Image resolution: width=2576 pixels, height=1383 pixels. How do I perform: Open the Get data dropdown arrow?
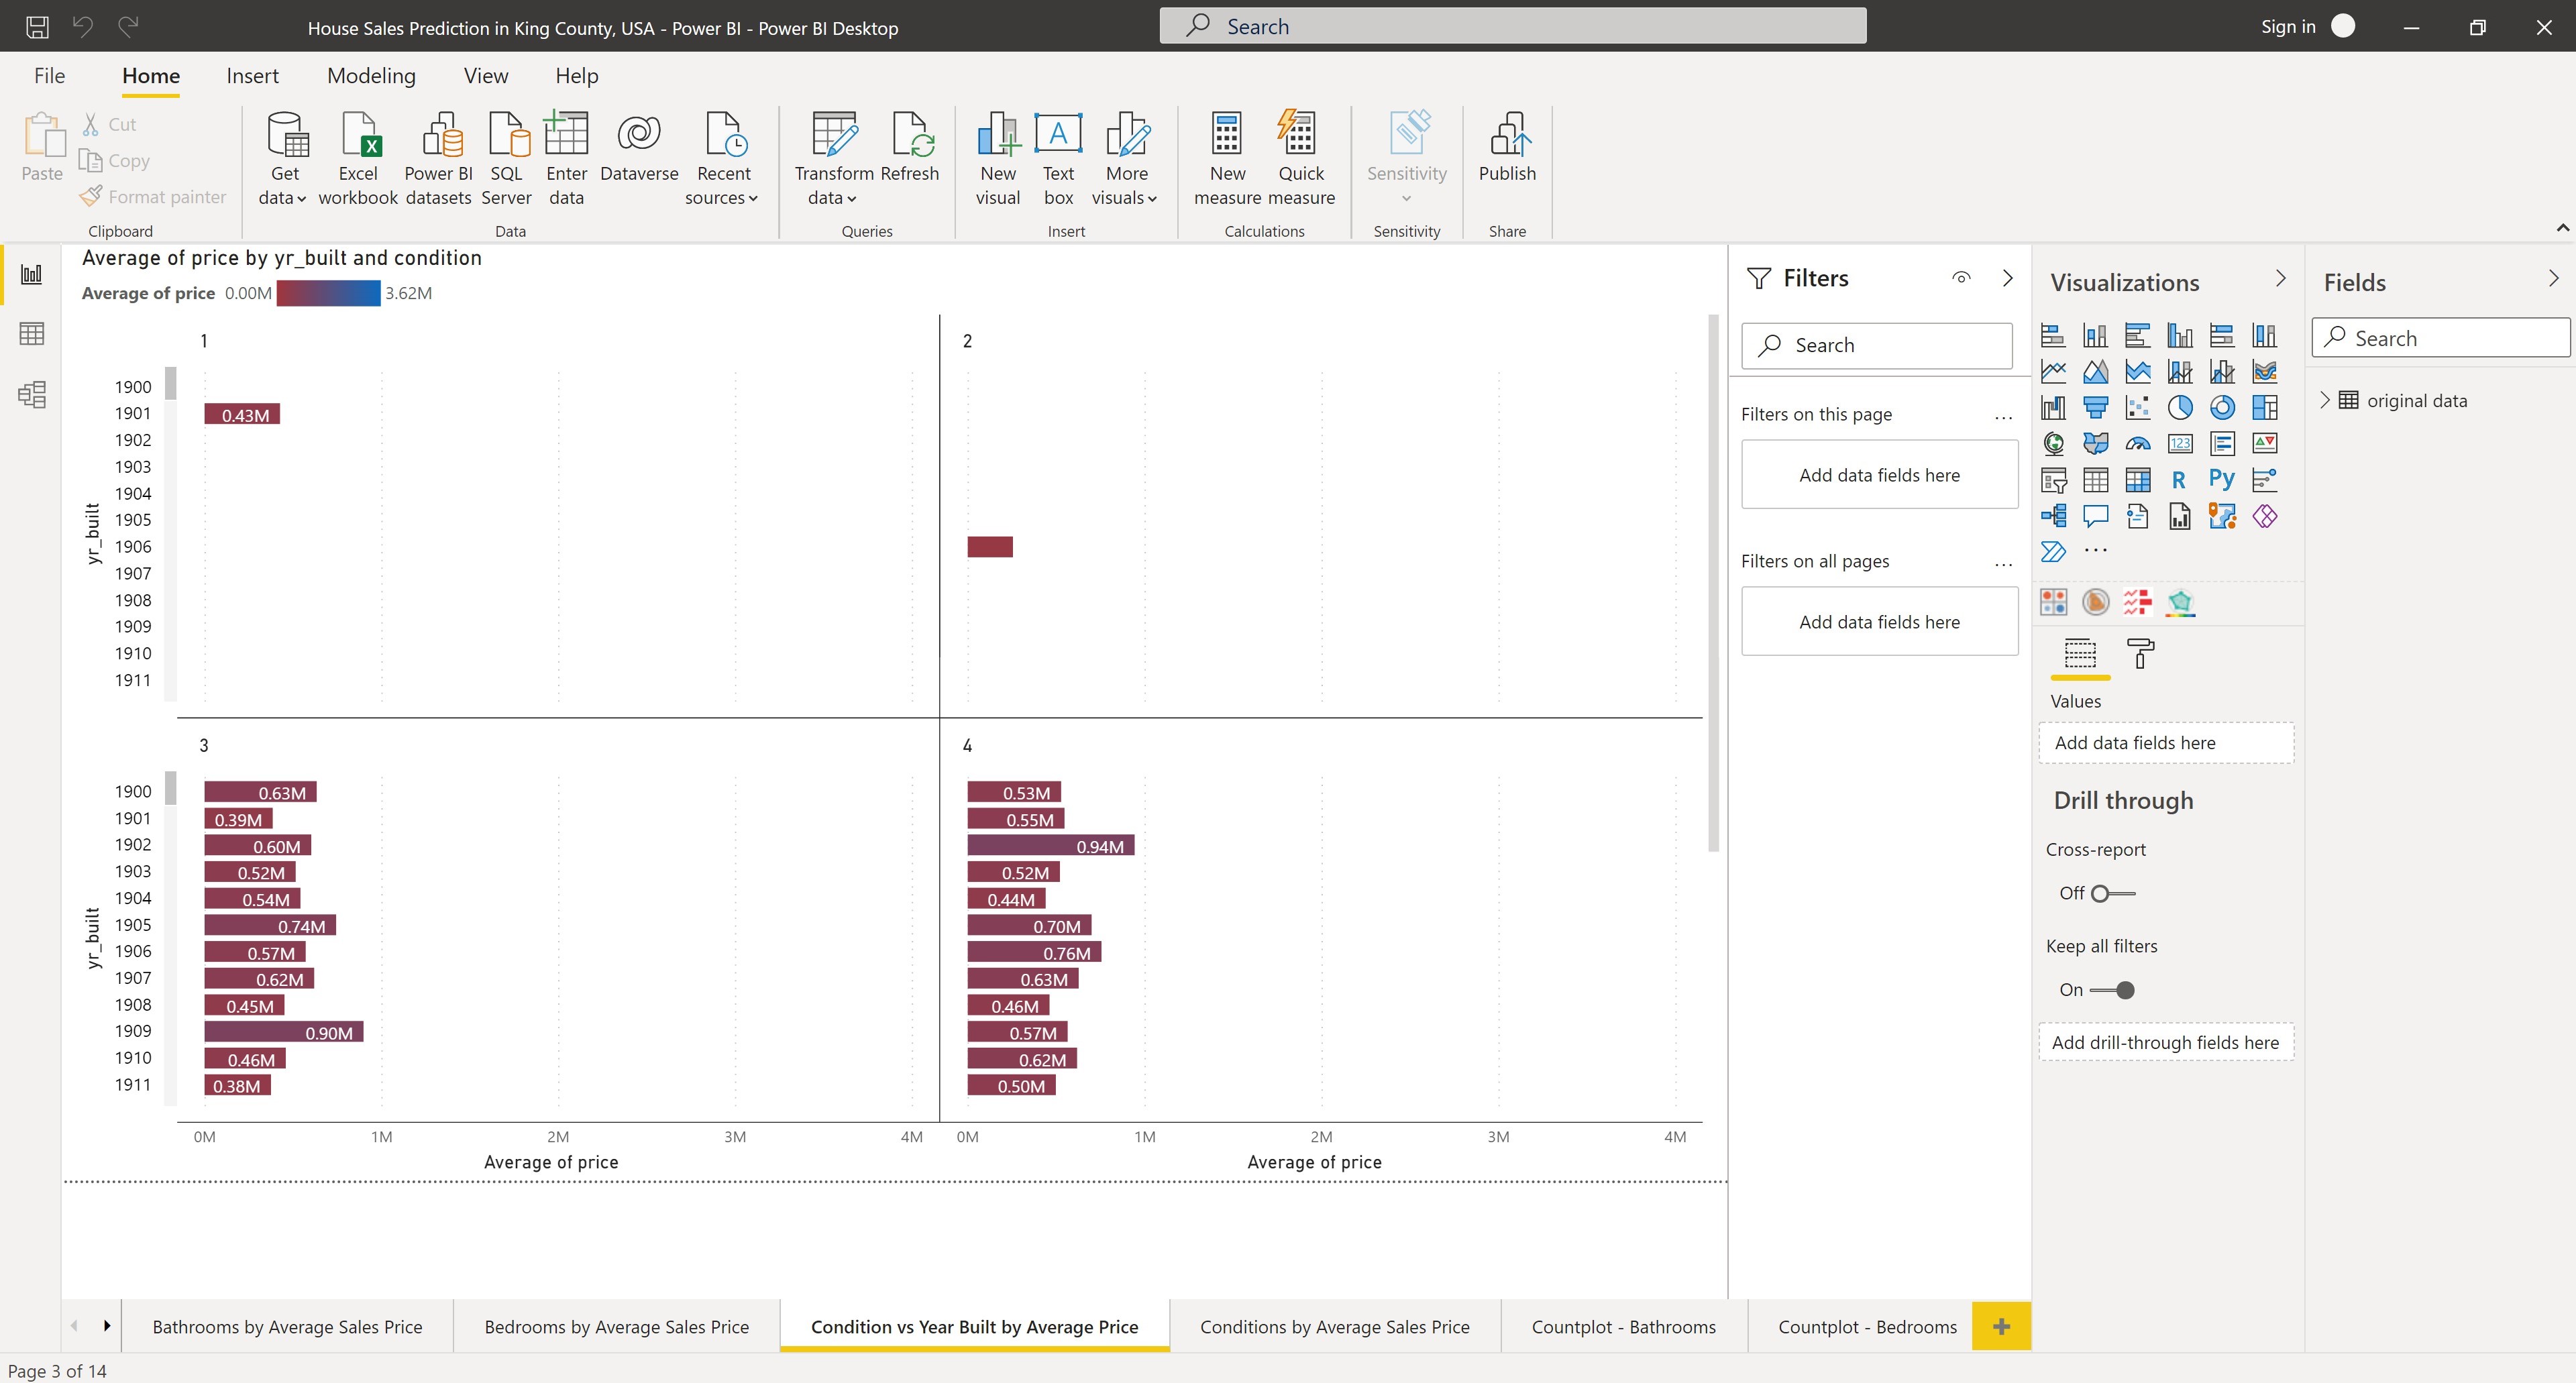pos(301,199)
